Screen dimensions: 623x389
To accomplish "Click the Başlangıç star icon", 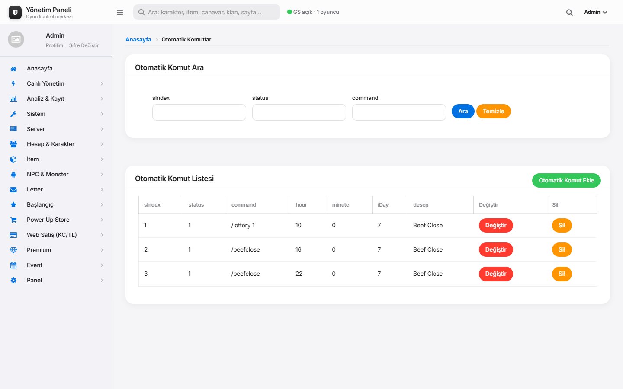I will [x=13, y=205].
